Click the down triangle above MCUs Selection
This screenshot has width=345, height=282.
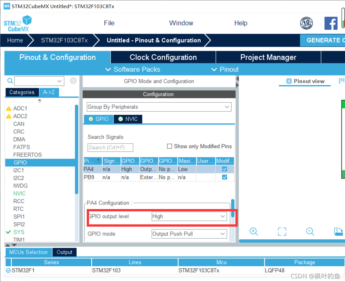14,245
